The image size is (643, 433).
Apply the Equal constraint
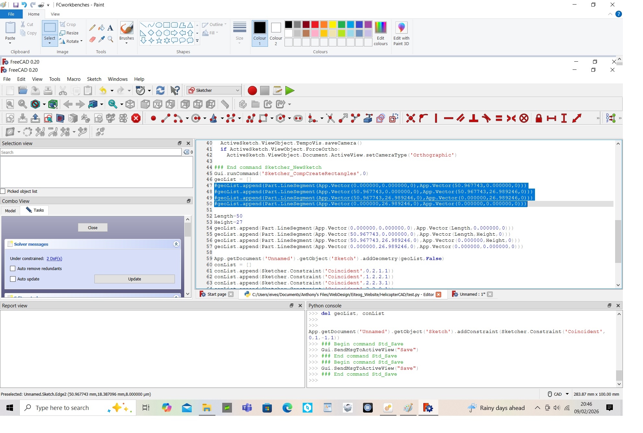(499, 118)
